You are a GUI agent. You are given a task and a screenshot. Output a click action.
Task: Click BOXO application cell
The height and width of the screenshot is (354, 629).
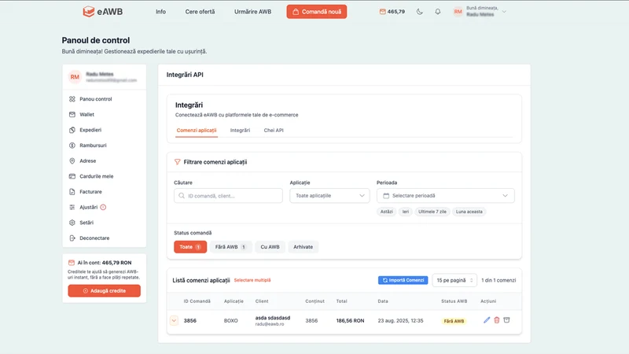(230, 321)
